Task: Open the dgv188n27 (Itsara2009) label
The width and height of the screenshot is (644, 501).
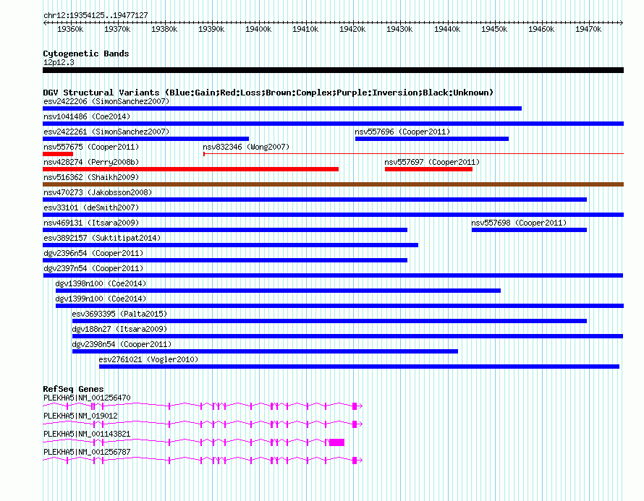Action: 119,329
